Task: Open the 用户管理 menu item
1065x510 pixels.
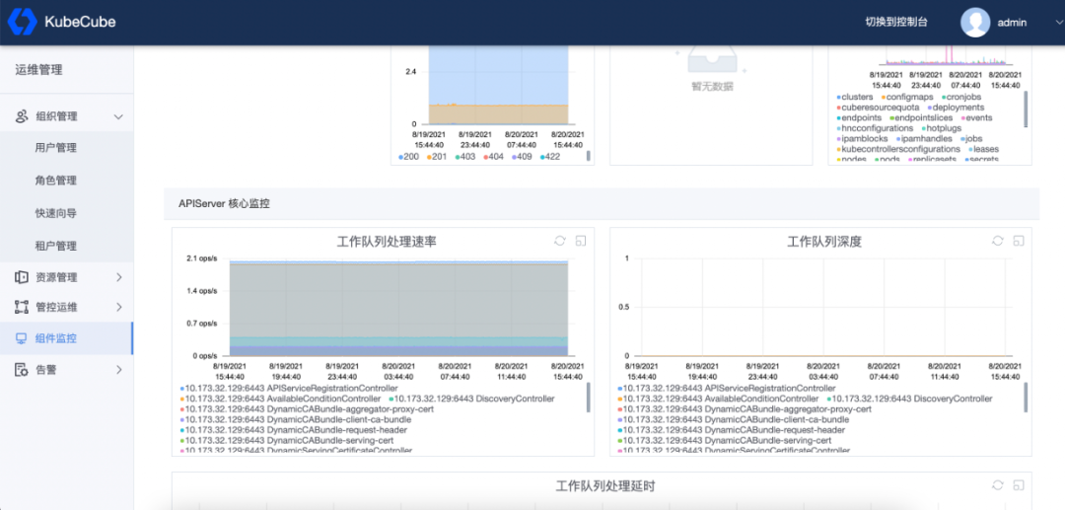Action: [55, 147]
